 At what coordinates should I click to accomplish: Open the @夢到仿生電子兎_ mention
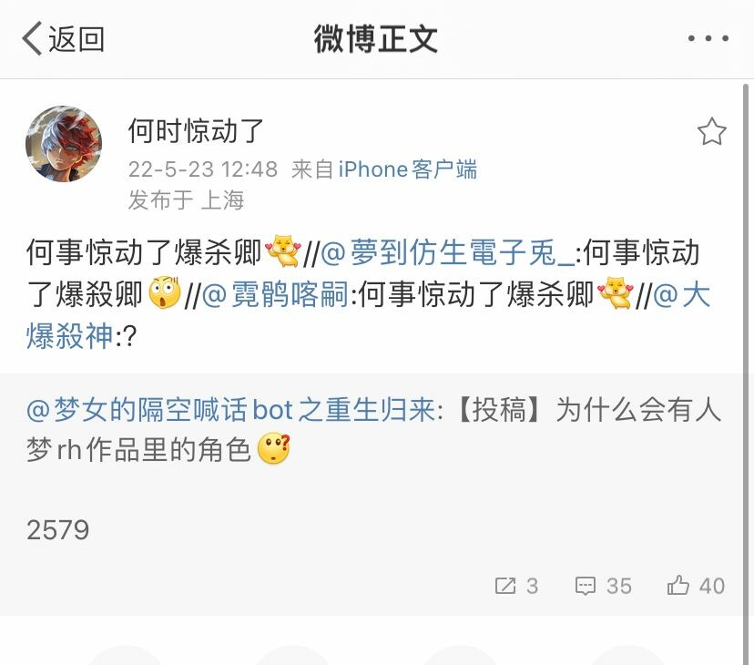tap(447, 252)
